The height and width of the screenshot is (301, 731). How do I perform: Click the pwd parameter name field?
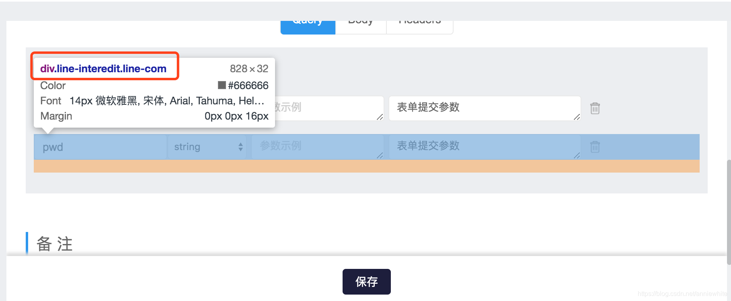click(x=101, y=147)
